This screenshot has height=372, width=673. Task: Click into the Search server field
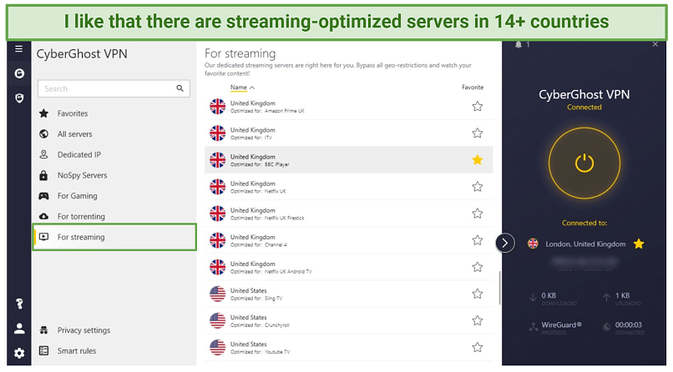[x=114, y=88]
